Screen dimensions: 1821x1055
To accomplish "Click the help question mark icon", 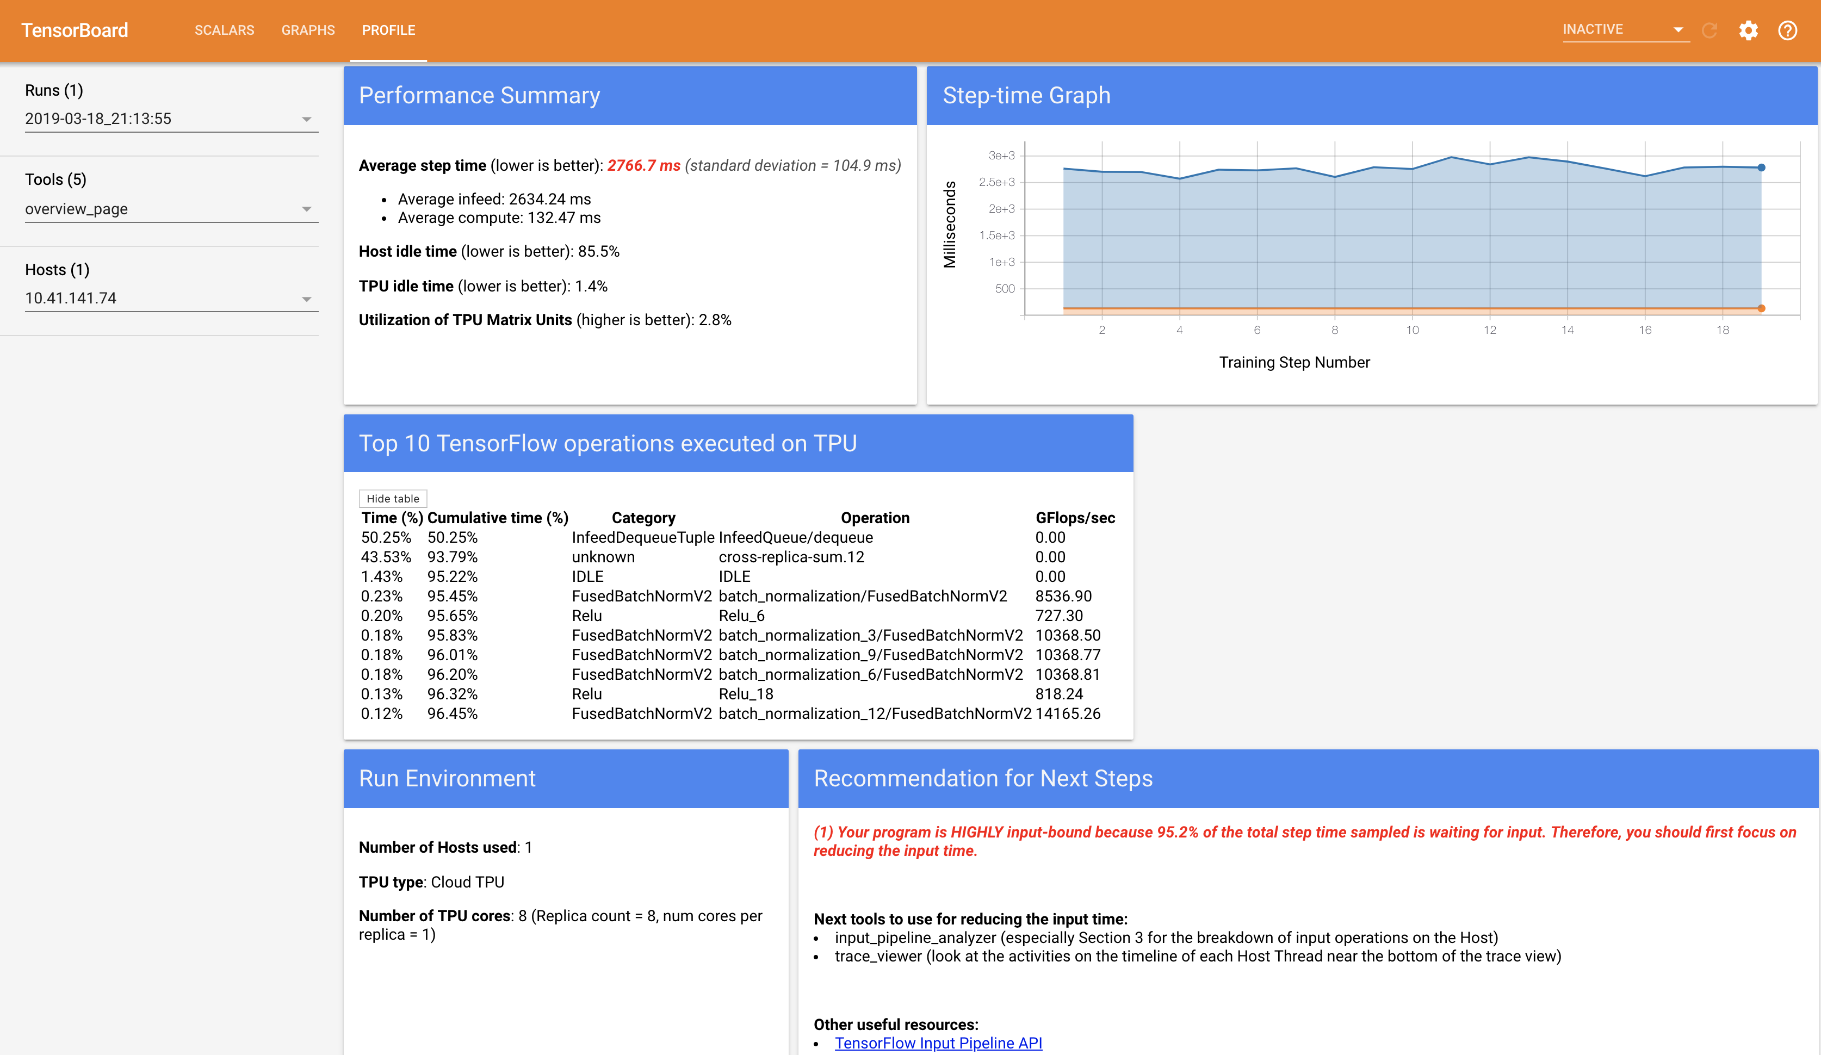I will click(1787, 30).
